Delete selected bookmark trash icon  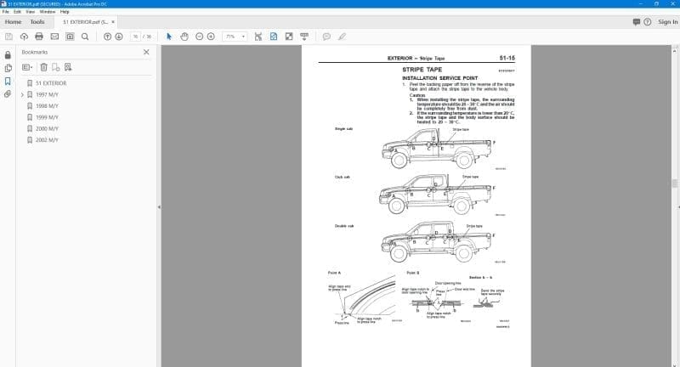tap(44, 67)
